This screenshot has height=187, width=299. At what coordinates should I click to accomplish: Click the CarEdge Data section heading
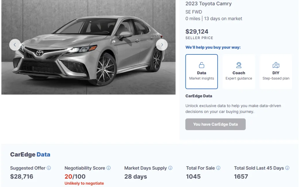point(30,154)
